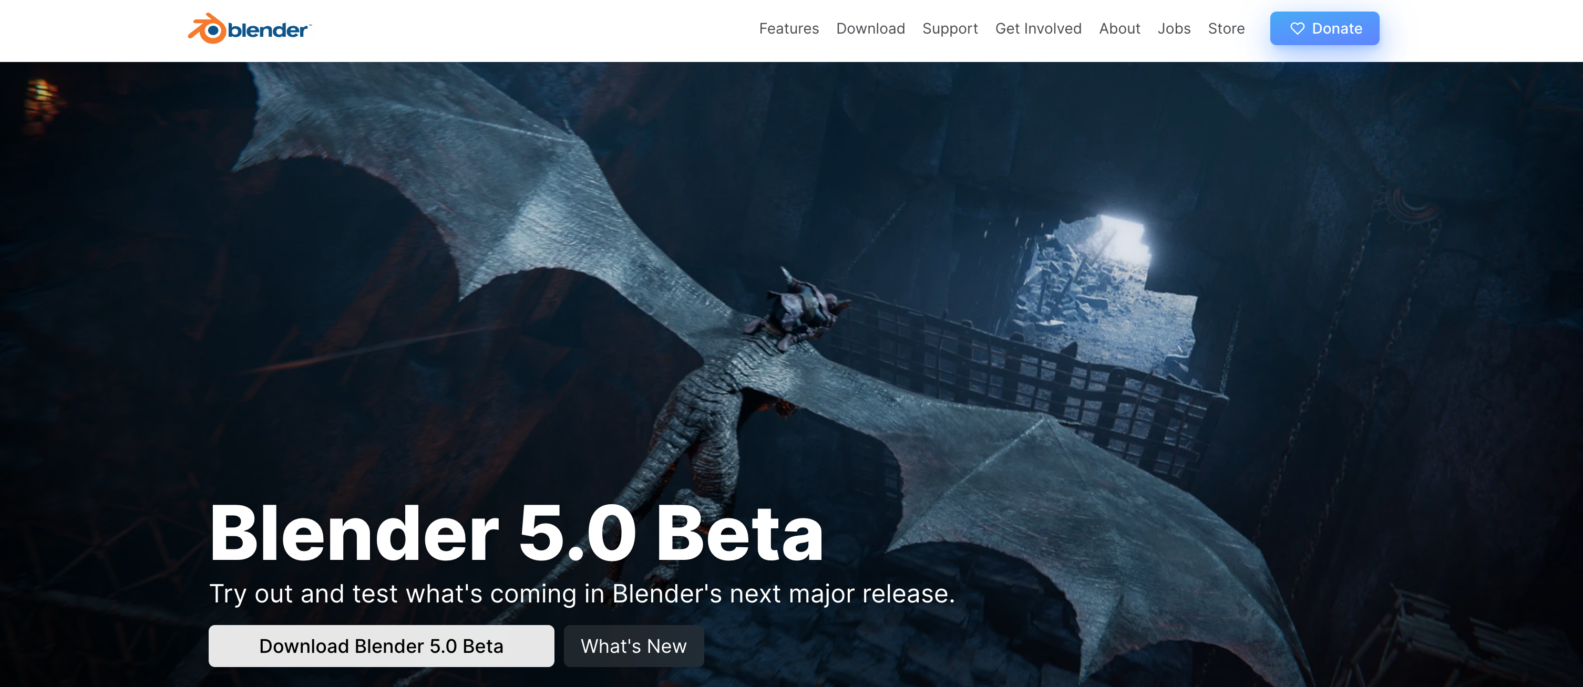Viewport: 1583px width, 687px height.
Task: Select Get Involved in the navigation
Action: 1038,29
